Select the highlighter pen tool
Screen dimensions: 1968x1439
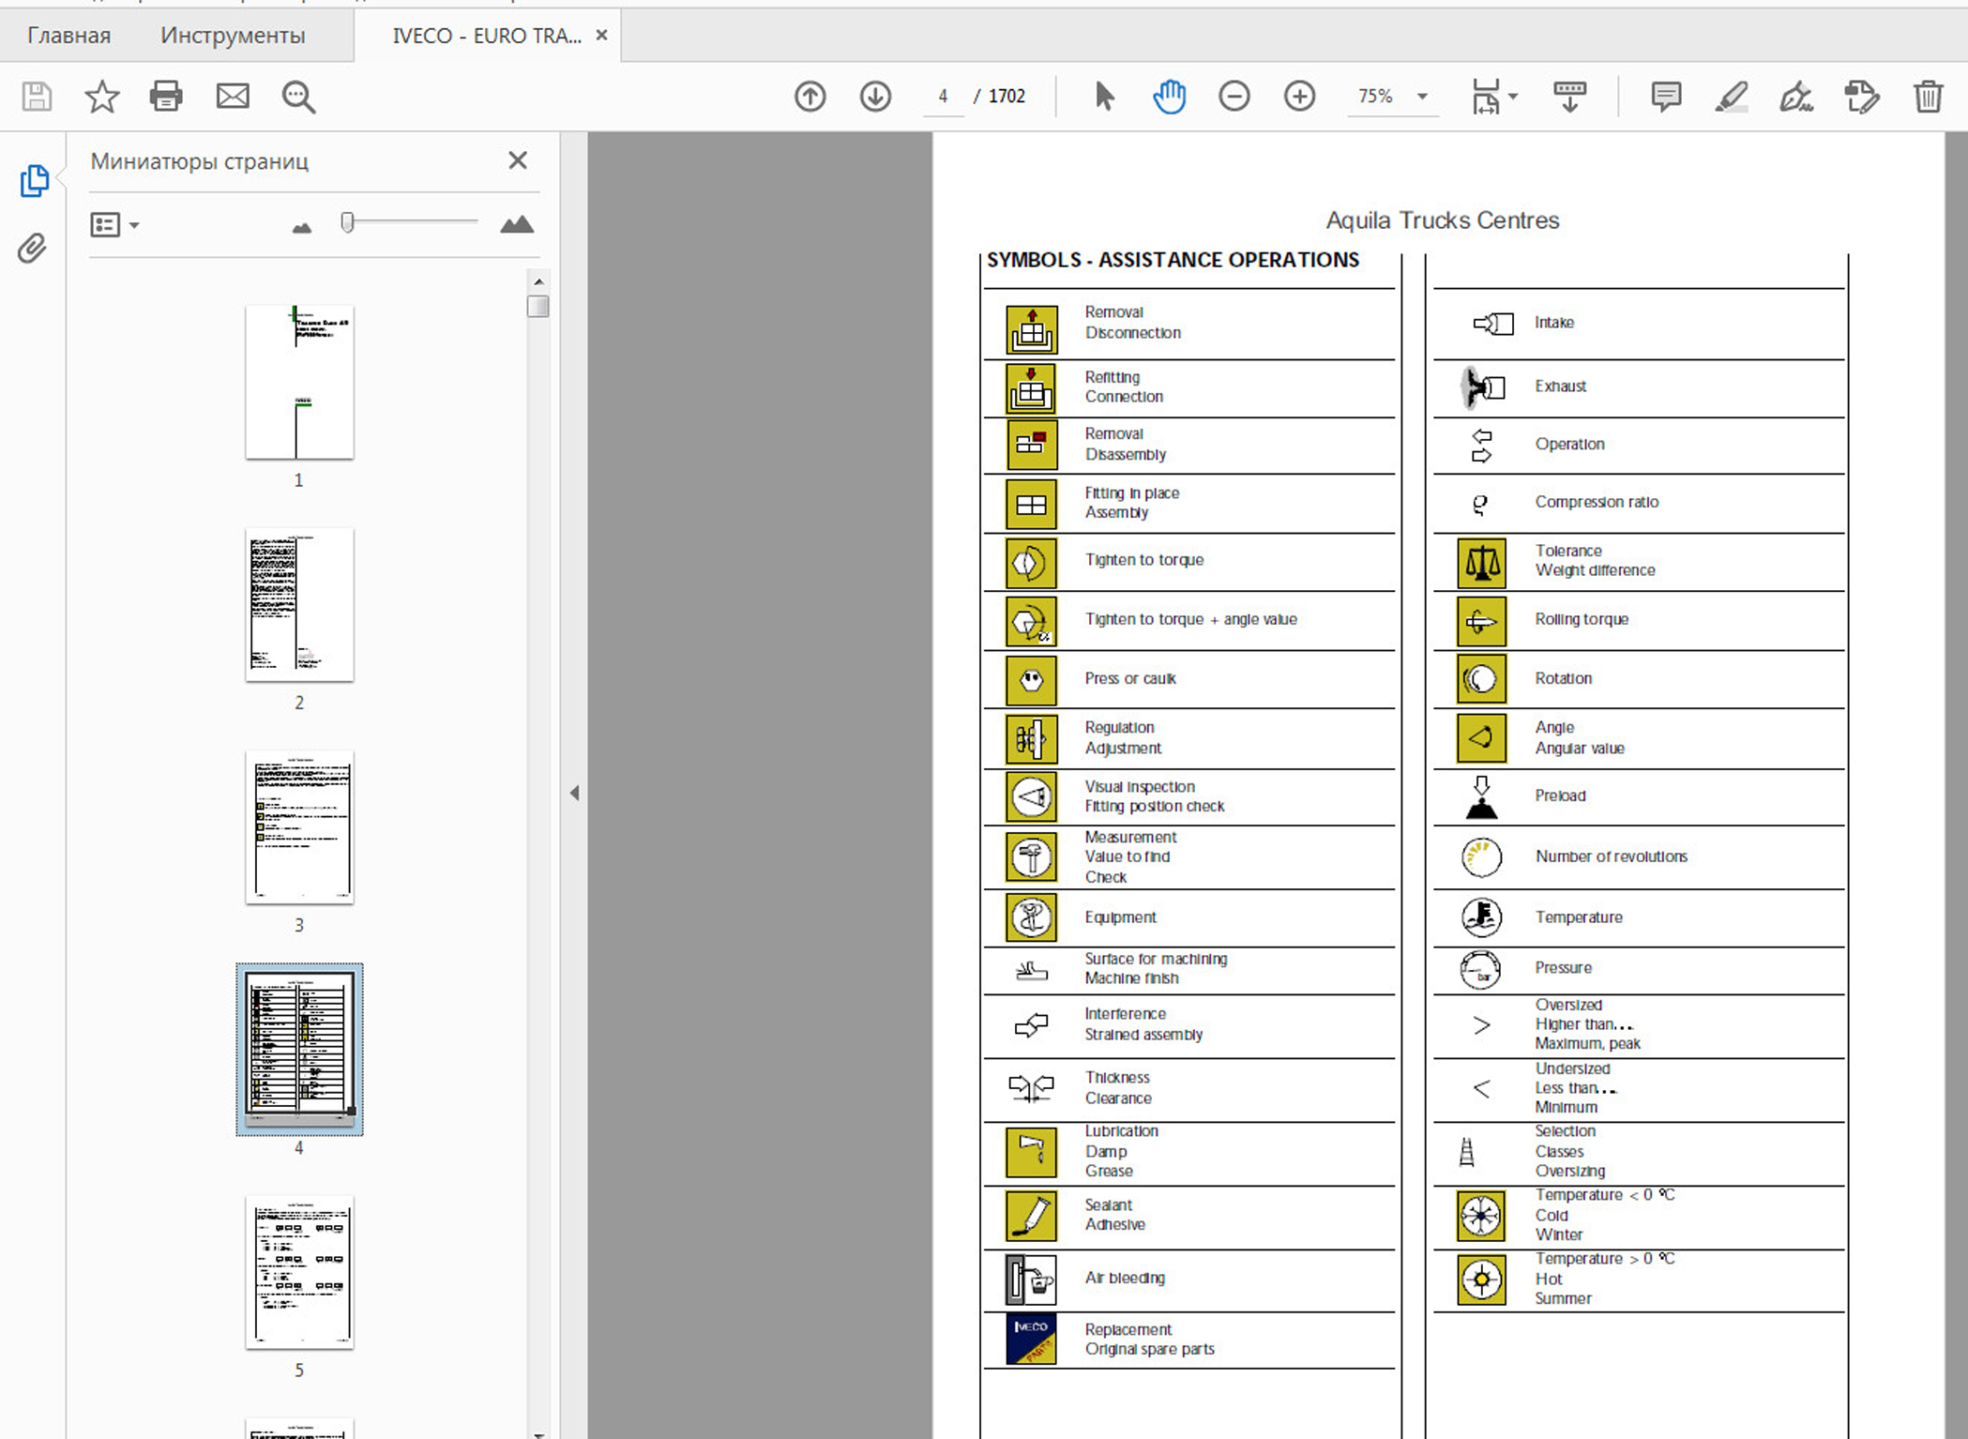(1731, 96)
